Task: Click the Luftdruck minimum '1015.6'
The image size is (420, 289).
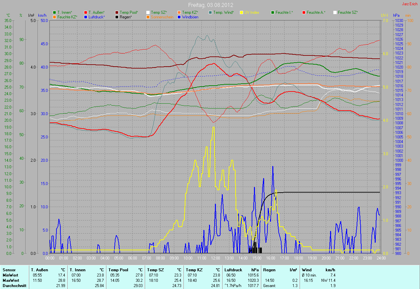Action: [x=253, y=275]
